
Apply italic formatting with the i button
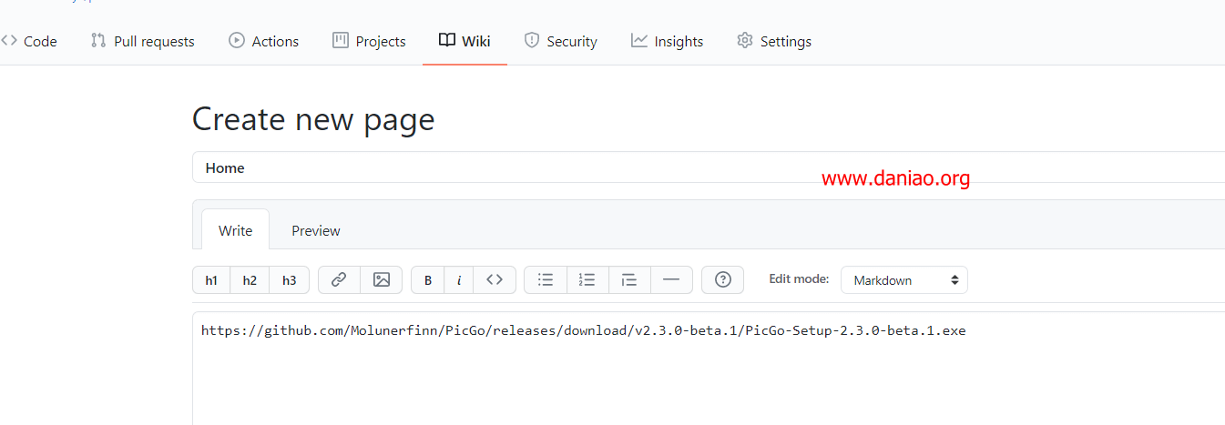[459, 280]
